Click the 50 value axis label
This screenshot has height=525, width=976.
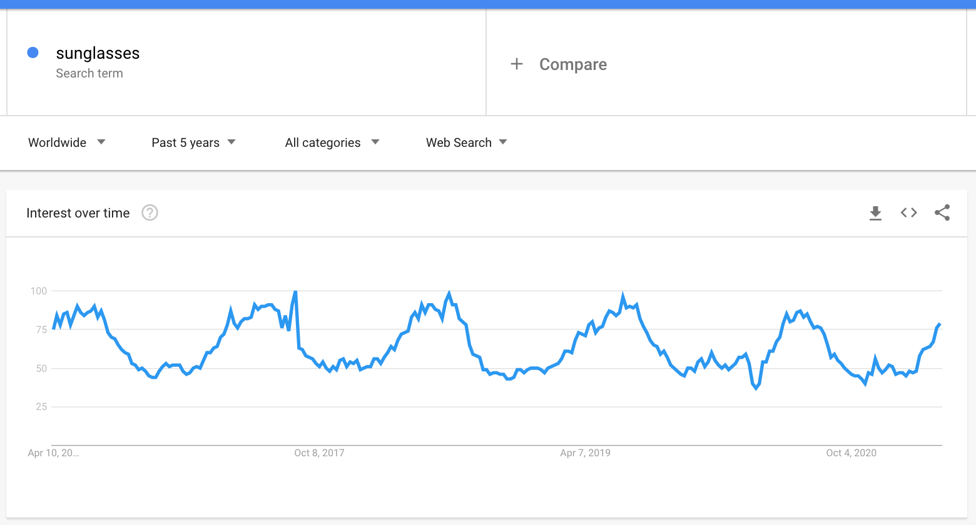[x=41, y=368]
